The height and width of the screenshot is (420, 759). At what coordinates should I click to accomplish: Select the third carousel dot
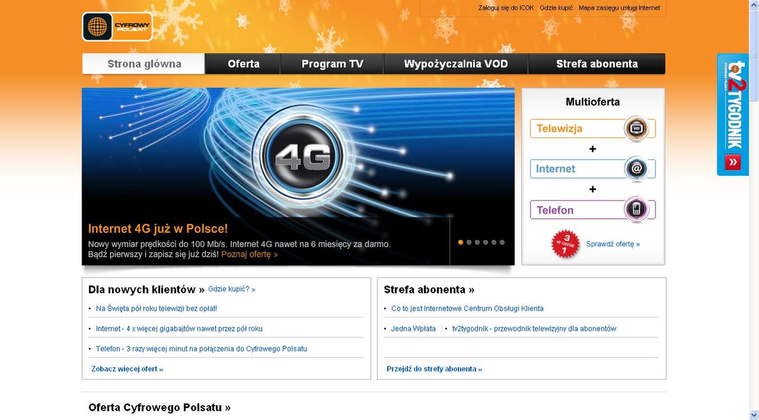(x=477, y=242)
